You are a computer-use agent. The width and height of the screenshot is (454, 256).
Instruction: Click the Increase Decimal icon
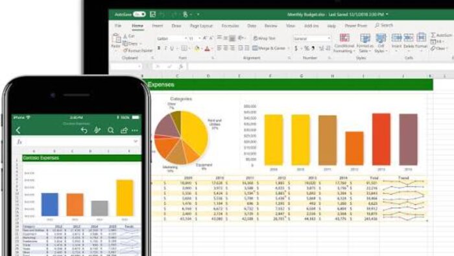pos(322,48)
